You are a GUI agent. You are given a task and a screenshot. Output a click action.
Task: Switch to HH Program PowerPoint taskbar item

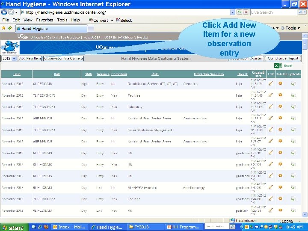click(x=184, y=227)
